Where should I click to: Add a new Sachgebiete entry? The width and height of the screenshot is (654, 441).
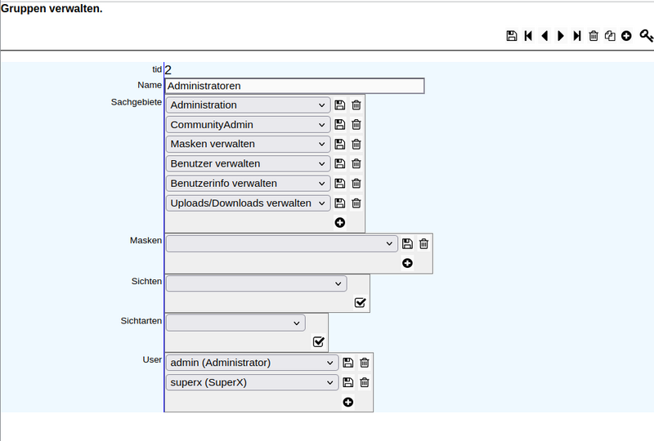pos(340,222)
